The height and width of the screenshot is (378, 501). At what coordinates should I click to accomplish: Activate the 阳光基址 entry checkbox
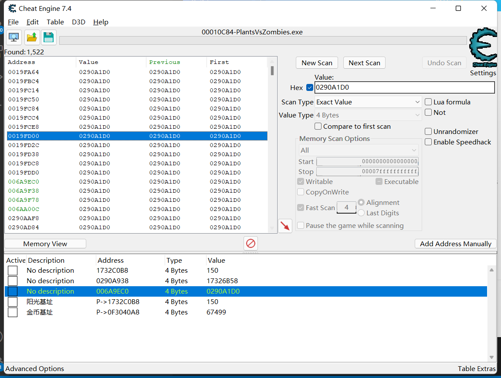[x=13, y=302]
